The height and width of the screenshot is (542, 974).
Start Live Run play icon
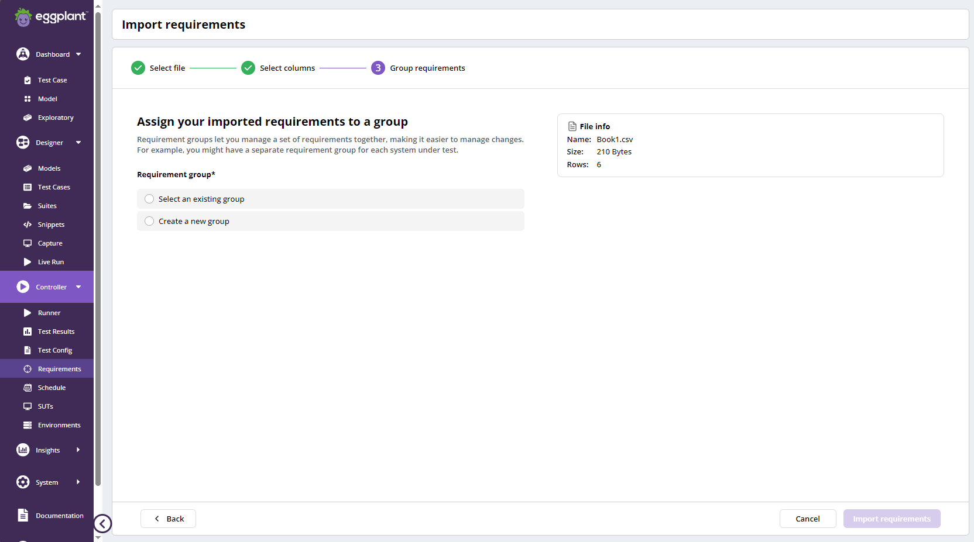pyautogui.click(x=28, y=262)
